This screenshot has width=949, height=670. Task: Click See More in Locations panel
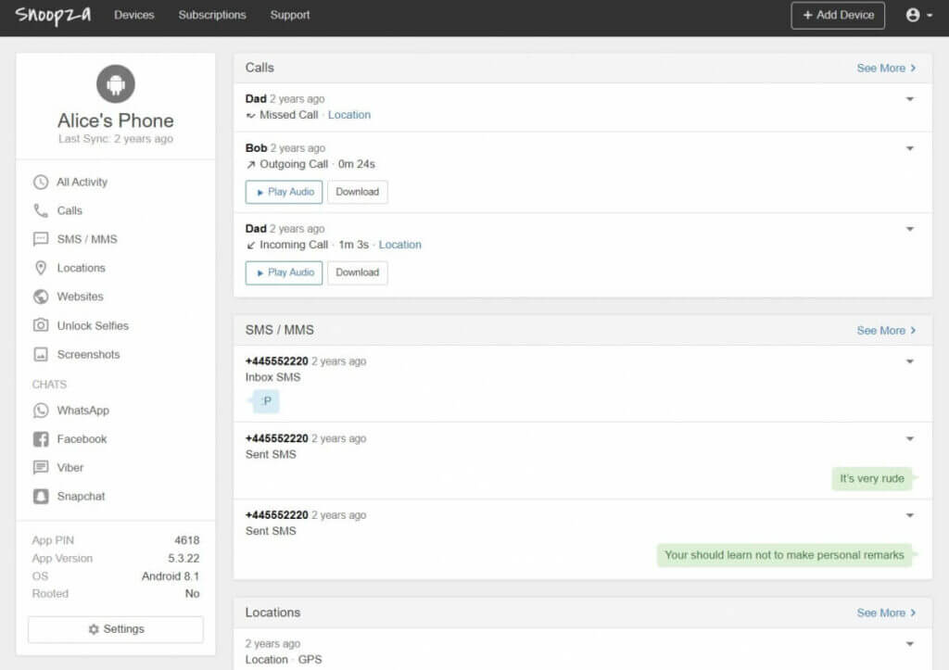coord(886,613)
